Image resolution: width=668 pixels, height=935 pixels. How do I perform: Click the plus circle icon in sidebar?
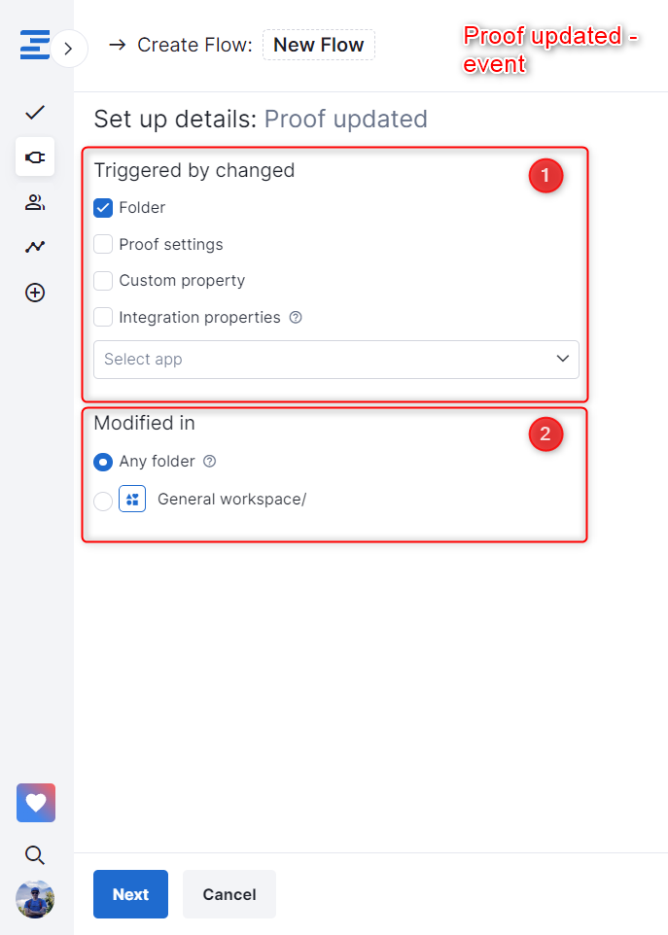click(x=35, y=293)
